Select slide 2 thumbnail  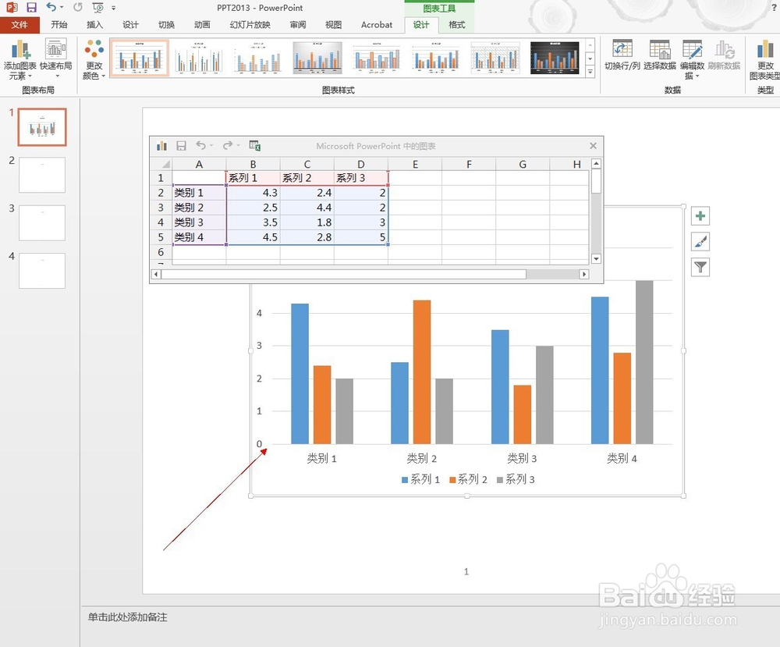coord(42,175)
